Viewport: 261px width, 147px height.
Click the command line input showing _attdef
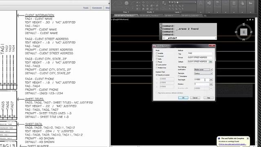(189, 38)
